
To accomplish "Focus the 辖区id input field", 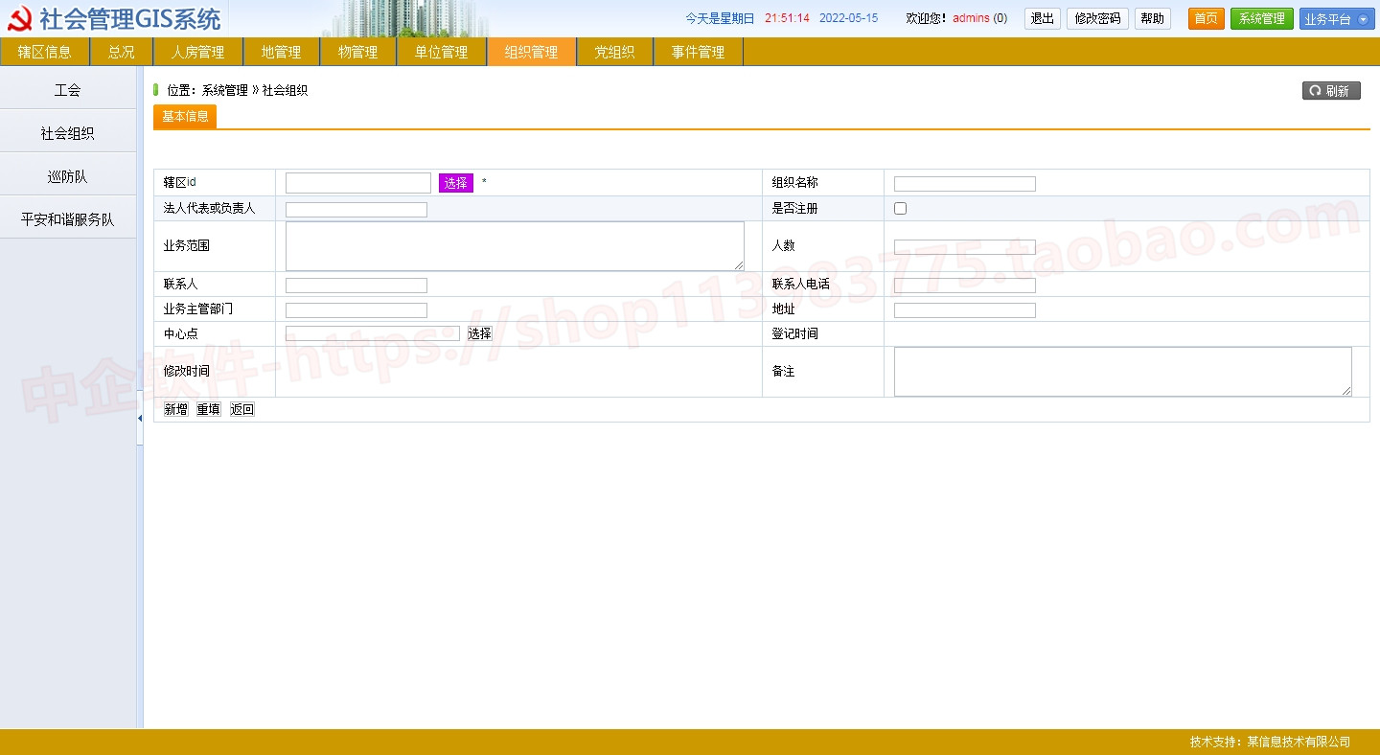I will pyautogui.click(x=358, y=183).
